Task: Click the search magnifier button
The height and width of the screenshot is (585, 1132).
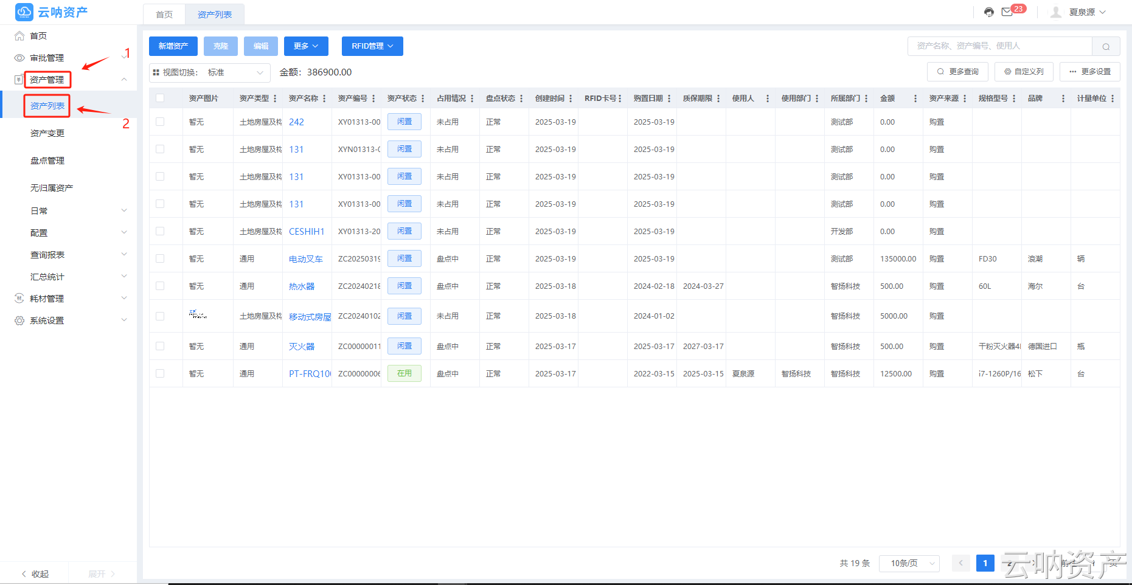Action: pos(1106,46)
